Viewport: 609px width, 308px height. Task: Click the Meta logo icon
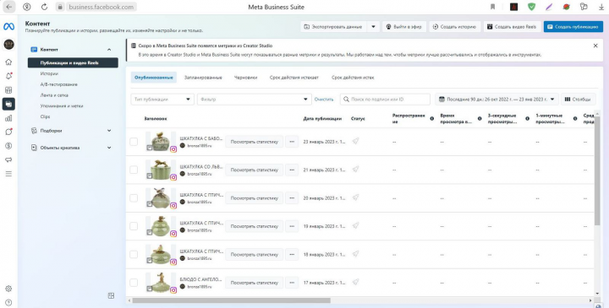tap(8, 26)
